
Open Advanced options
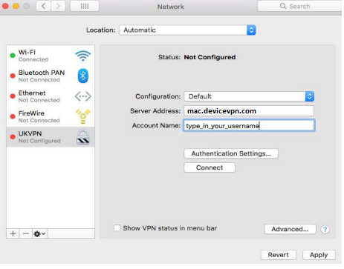[290, 229]
